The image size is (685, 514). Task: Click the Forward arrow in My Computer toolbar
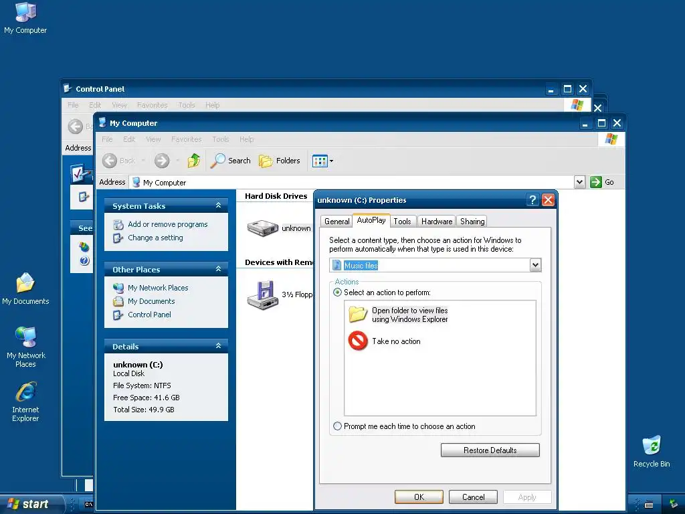pos(162,161)
